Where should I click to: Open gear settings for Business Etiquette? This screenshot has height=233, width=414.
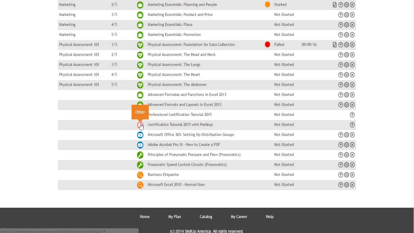pyautogui.click(x=346, y=175)
